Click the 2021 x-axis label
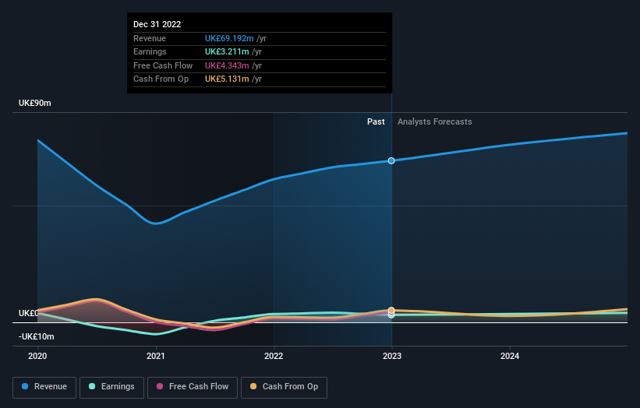The image size is (640, 408). click(x=155, y=357)
